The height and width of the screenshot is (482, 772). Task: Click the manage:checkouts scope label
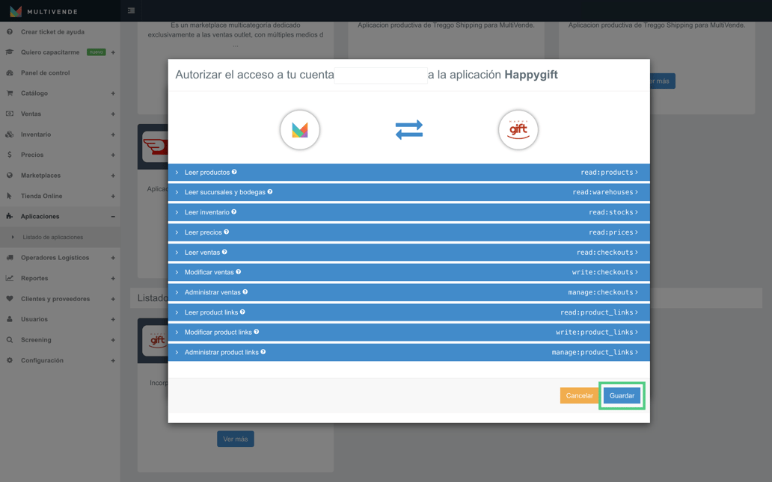tap(601, 292)
